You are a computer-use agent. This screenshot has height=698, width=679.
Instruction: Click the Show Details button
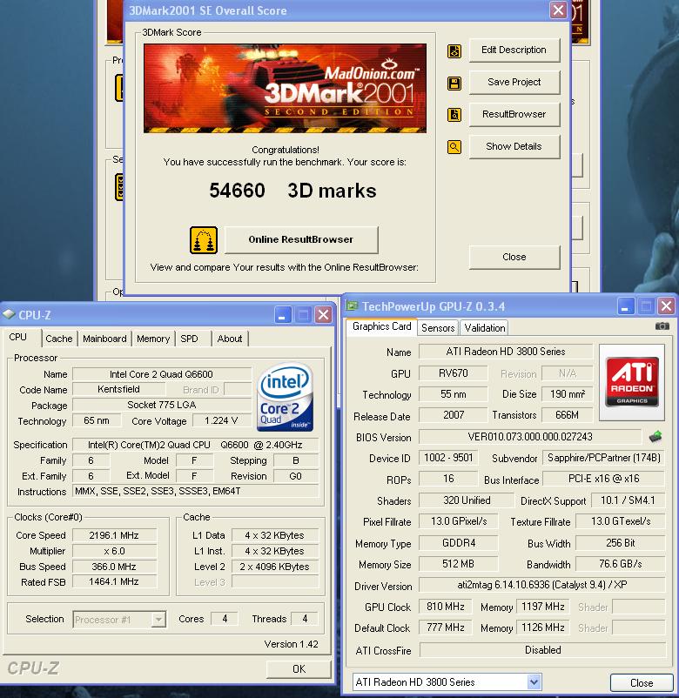[x=514, y=146]
